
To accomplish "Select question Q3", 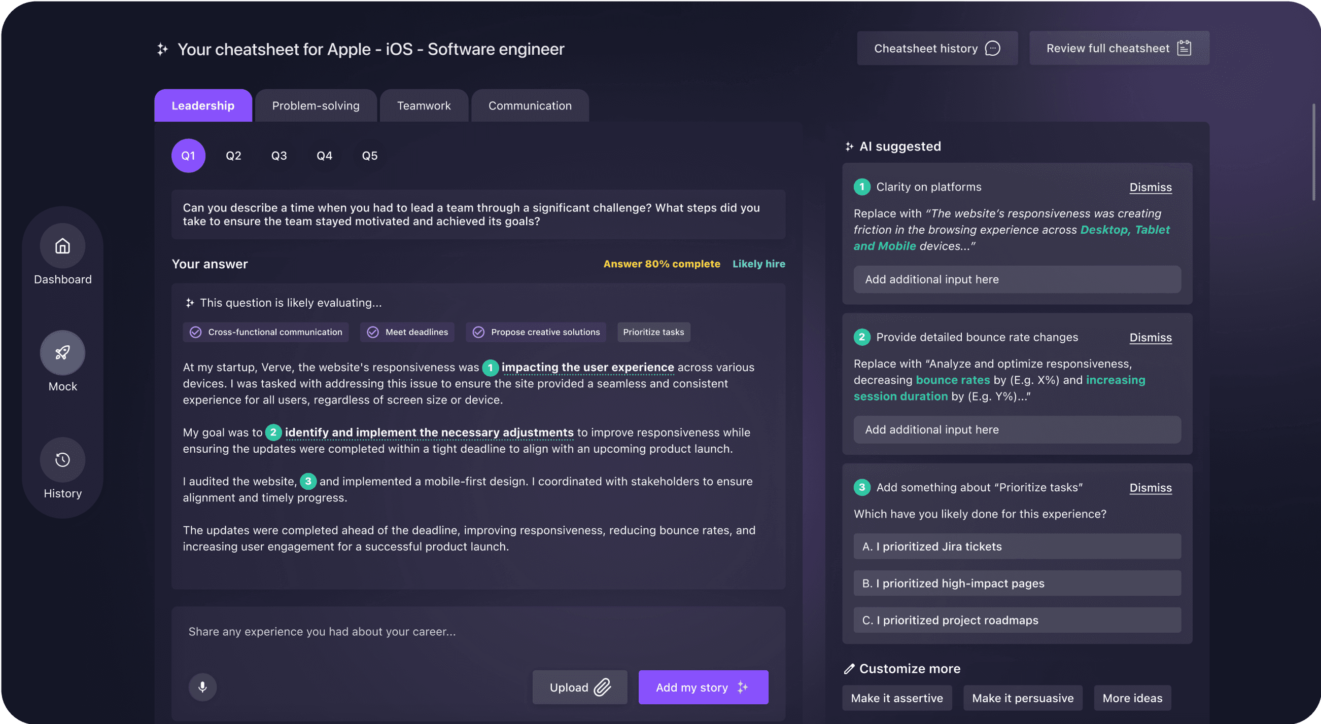I will point(279,155).
